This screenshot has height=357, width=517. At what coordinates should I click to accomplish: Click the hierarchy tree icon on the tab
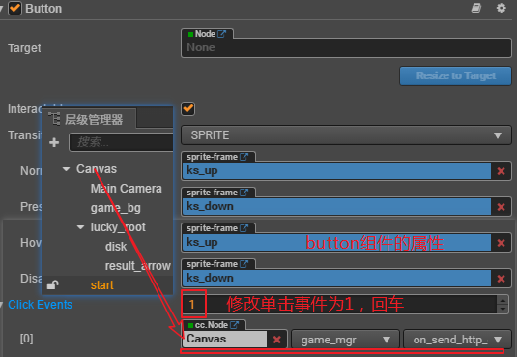(x=54, y=119)
